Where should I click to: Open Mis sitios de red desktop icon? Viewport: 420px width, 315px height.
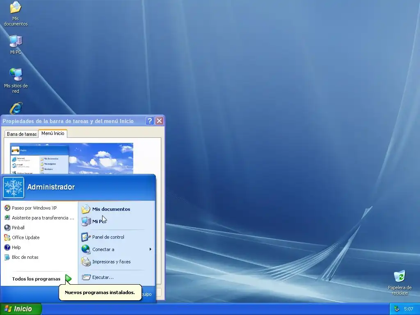[16, 80]
